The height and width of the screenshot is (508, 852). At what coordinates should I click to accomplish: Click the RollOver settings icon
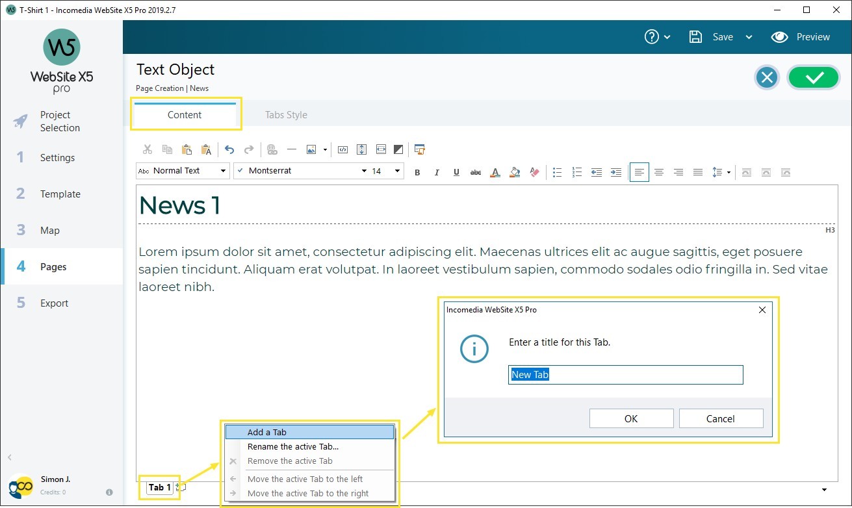coord(420,149)
